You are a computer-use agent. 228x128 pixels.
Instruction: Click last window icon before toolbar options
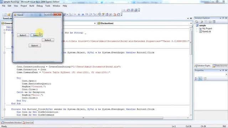pos(118,14)
